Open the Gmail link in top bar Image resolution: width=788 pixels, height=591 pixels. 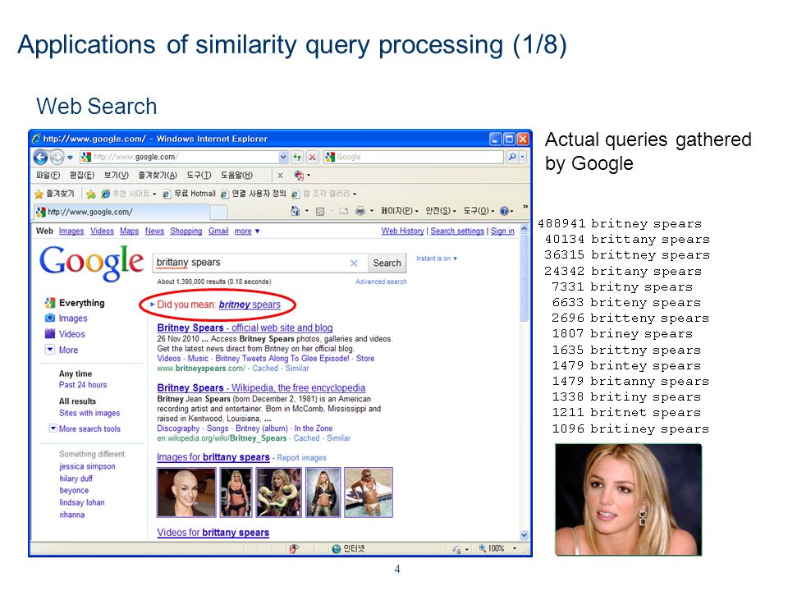click(x=218, y=231)
